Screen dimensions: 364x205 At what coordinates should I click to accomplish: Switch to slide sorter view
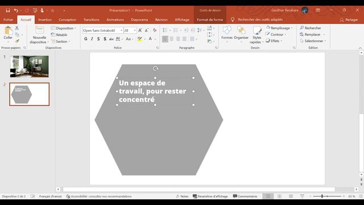[279, 196]
